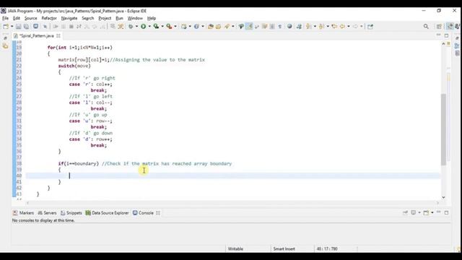This screenshot has height=260, width=462.
Task: Click the Smart Insert status bar entry
Action: (284, 248)
